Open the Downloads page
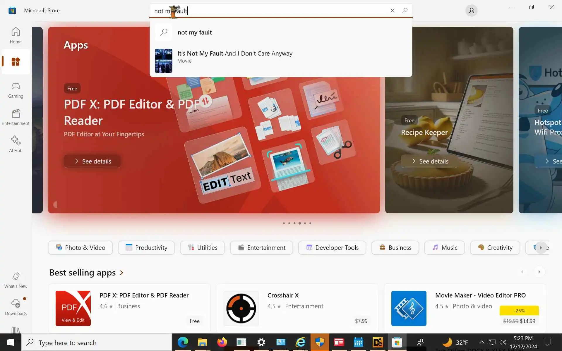The height and width of the screenshot is (351, 562). tap(16, 307)
